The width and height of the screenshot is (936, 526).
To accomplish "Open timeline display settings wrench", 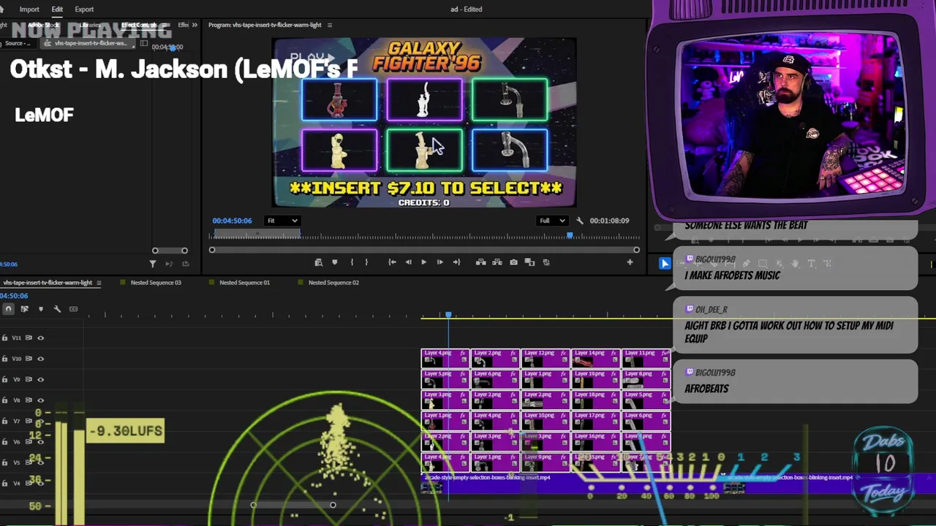I will (57, 309).
